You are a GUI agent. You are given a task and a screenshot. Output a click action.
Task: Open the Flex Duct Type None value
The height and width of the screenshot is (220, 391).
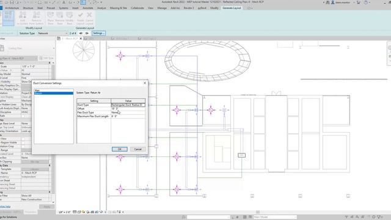(128, 112)
